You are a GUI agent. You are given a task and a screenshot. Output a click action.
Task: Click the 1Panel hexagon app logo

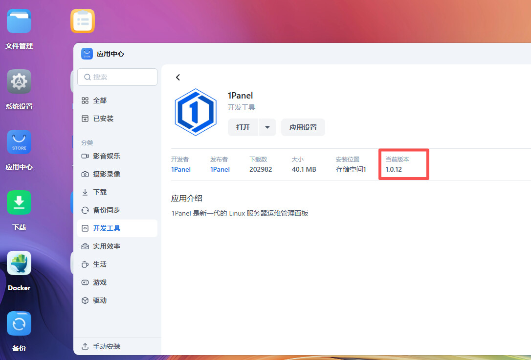point(196,112)
